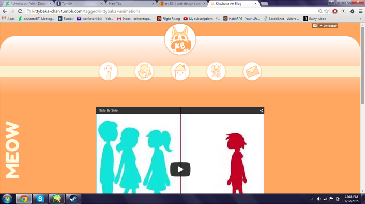Open the Flight Rising bookmark
The height and width of the screenshot is (204, 365).
pos(169,19)
